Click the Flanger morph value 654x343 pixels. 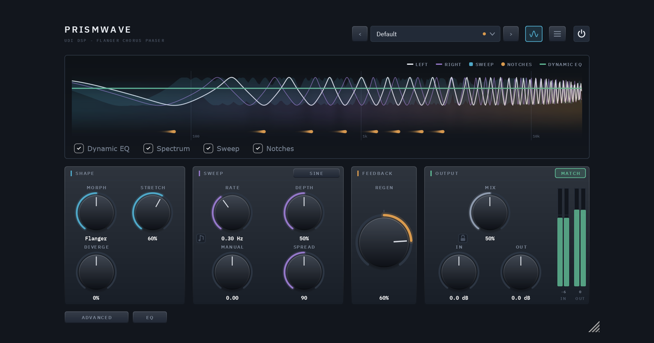click(96, 238)
